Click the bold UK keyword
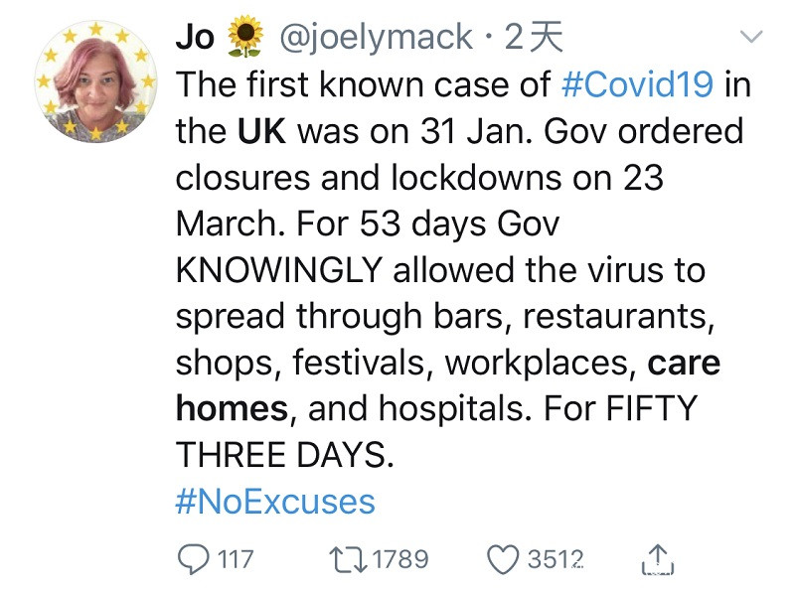Screen dimensions: 795x594 pos(260,131)
